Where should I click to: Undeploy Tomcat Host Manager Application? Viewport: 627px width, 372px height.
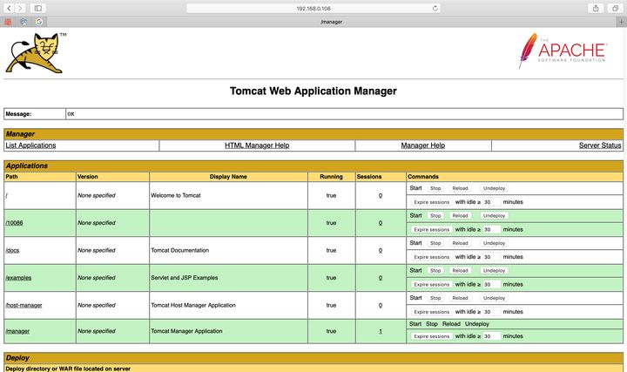[494, 298]
